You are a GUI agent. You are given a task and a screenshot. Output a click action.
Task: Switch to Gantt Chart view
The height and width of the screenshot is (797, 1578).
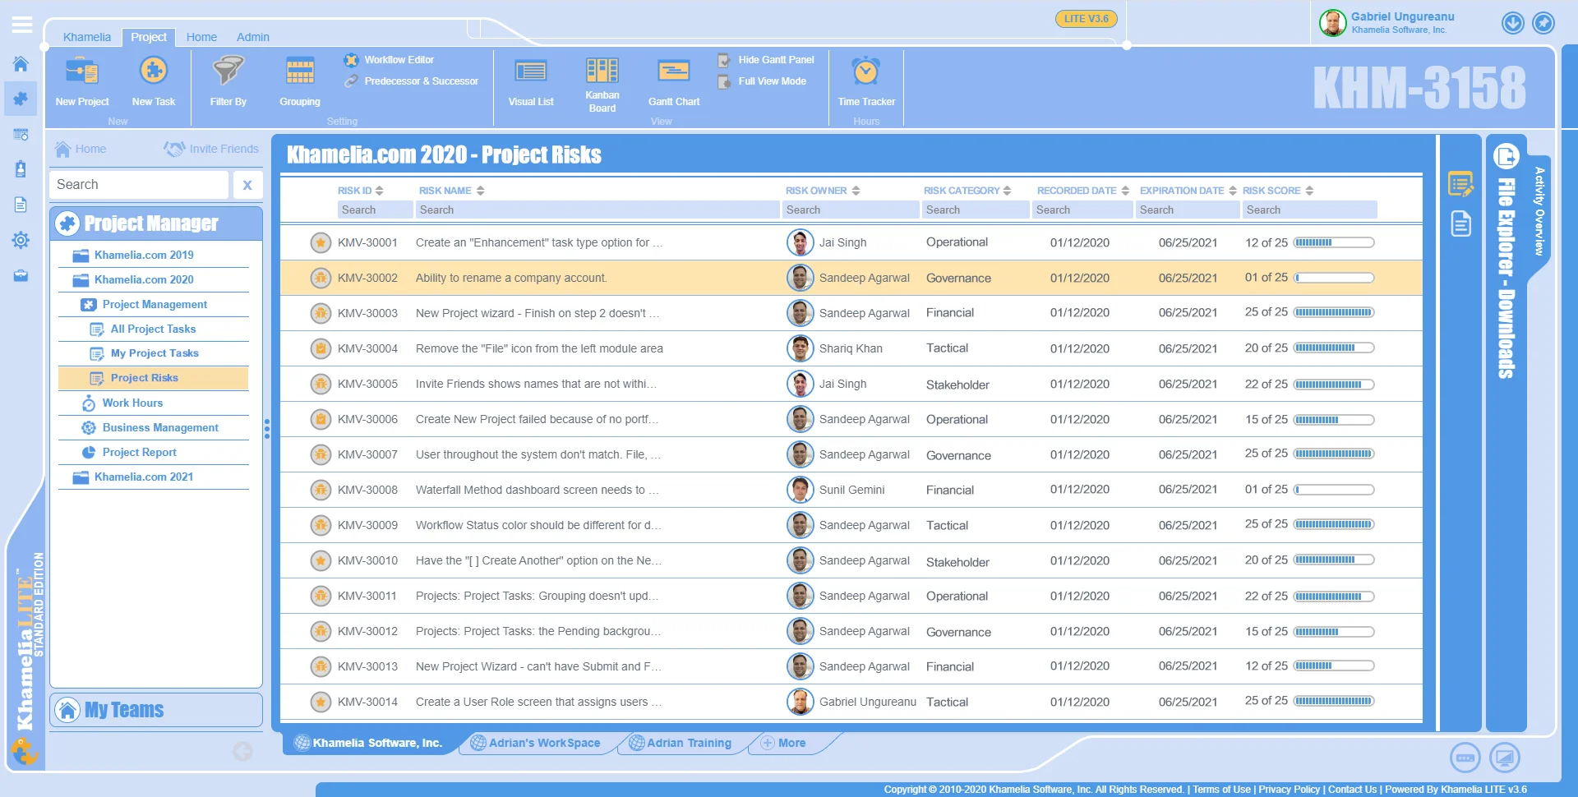[674, 81]
